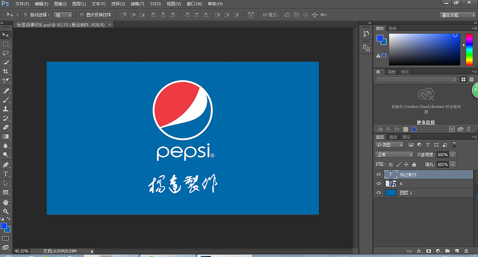478x257 pixels.
Task: Switch to the 通道 tab
Action: point(393,137)
